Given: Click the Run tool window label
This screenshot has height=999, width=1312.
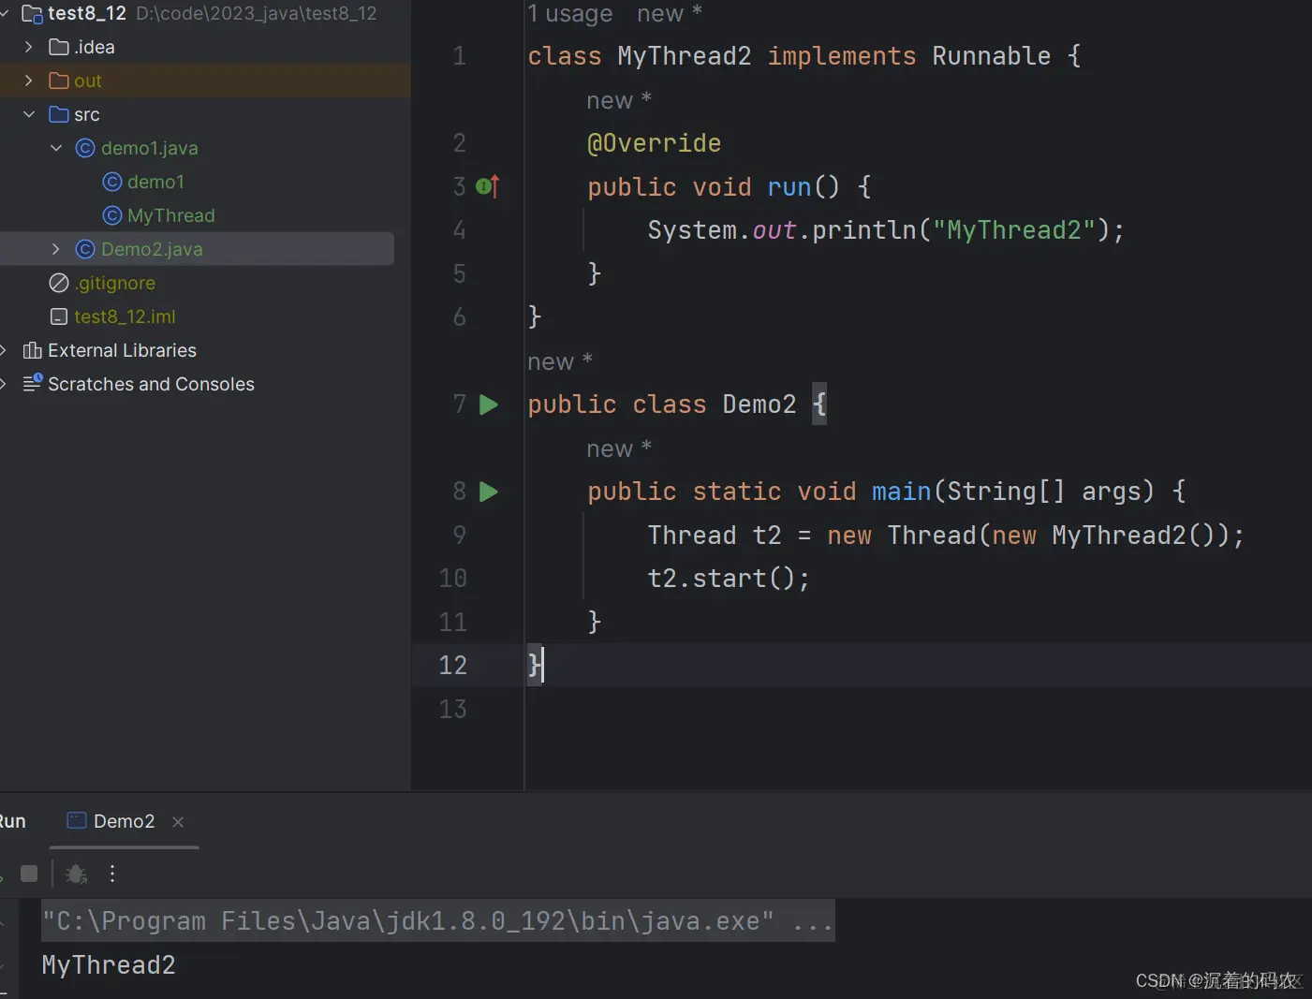Looking at the screenshot, I should [x=12, y=821].
